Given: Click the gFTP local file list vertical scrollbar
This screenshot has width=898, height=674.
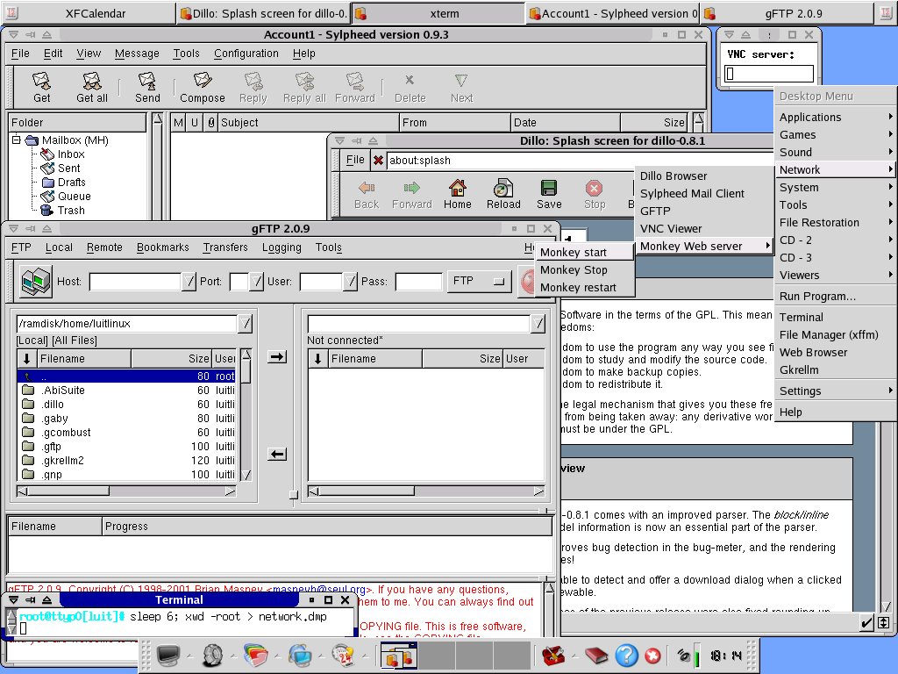Looking at the screenshot, I should click(x=246, y=414).
